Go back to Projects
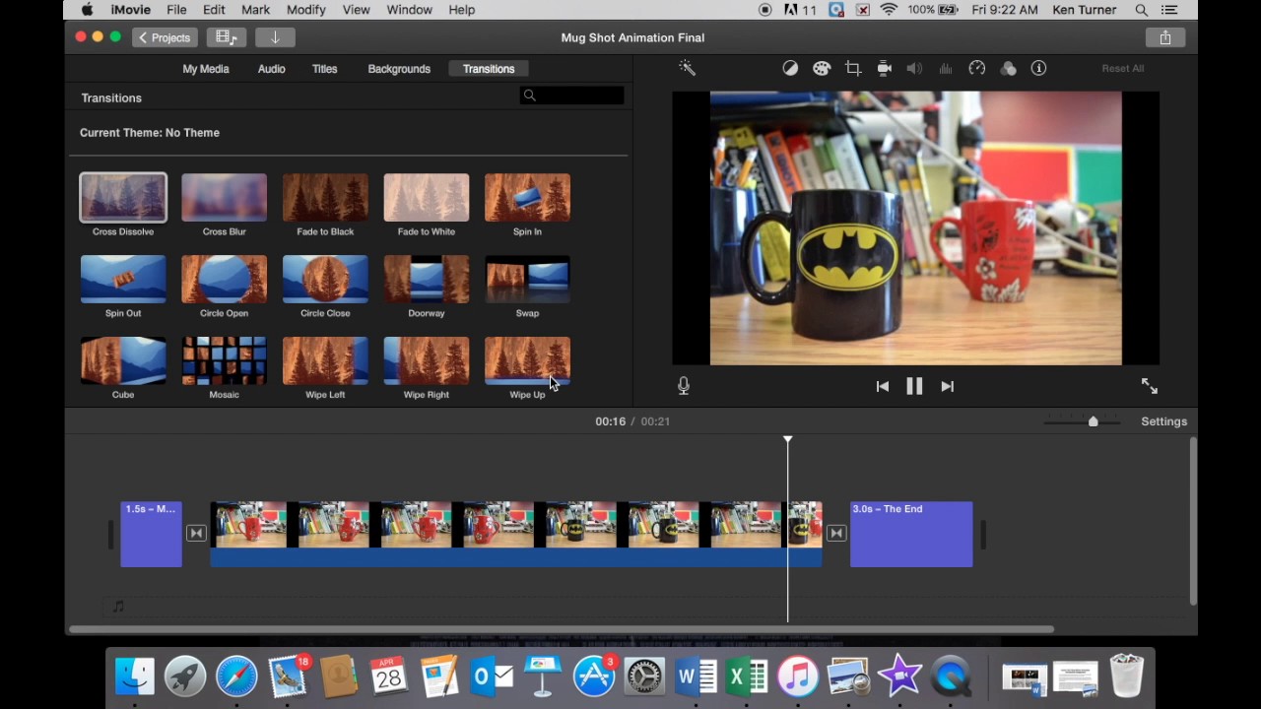The image size is (1261, 709). pyautogui.click(x=165, y=37)
